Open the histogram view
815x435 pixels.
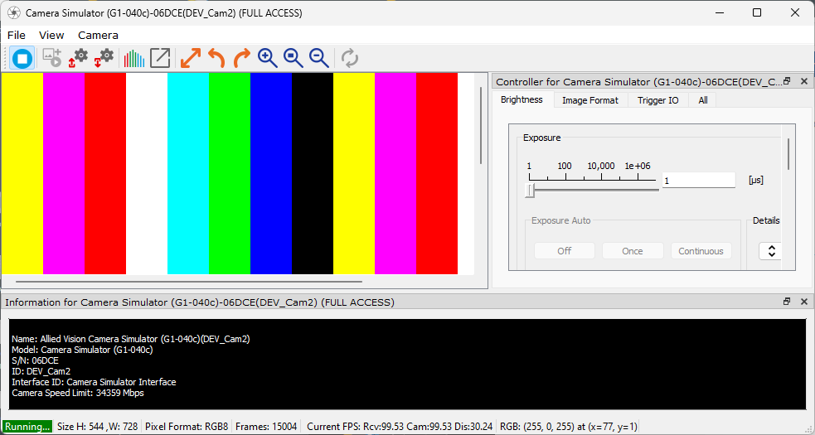pos(133,58)
